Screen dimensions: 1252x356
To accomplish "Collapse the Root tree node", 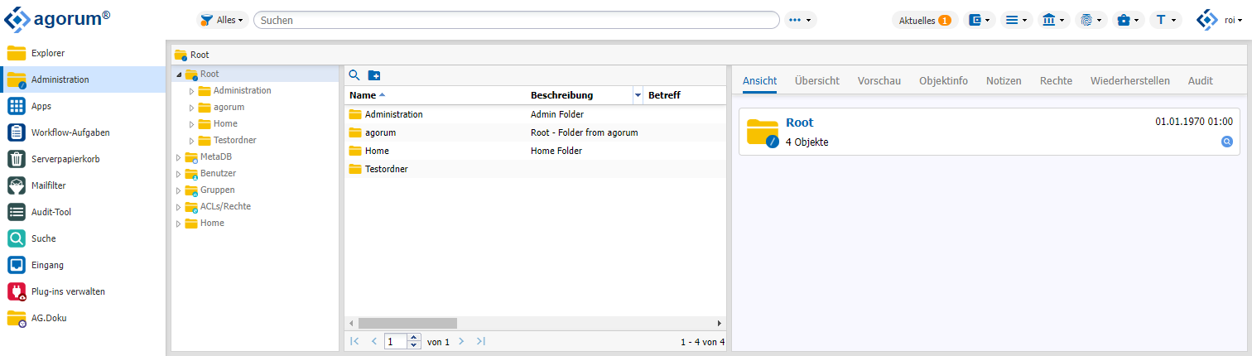I will [179, 75].
